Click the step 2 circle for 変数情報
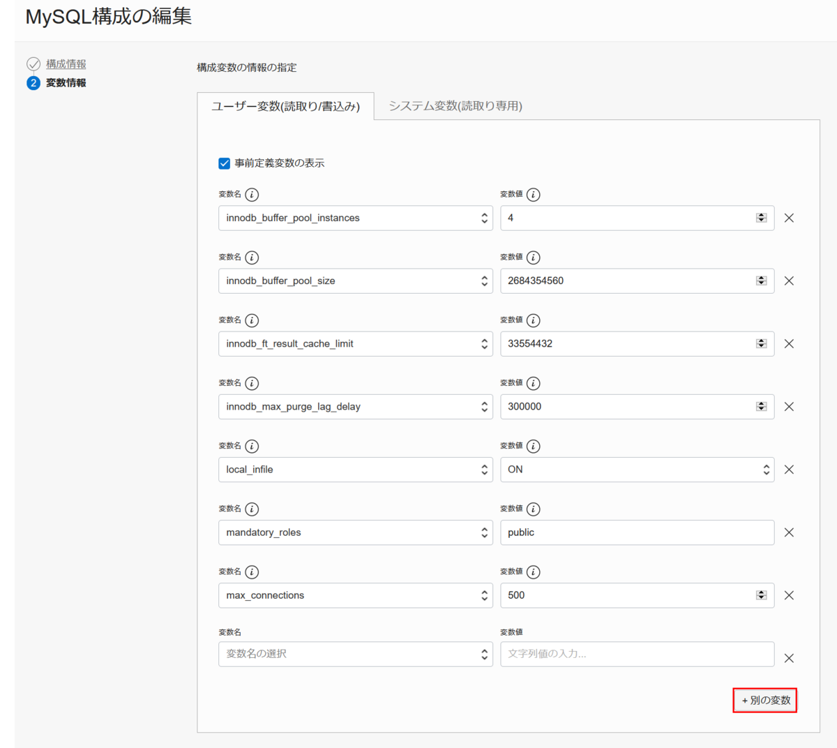 click(33, 83)
